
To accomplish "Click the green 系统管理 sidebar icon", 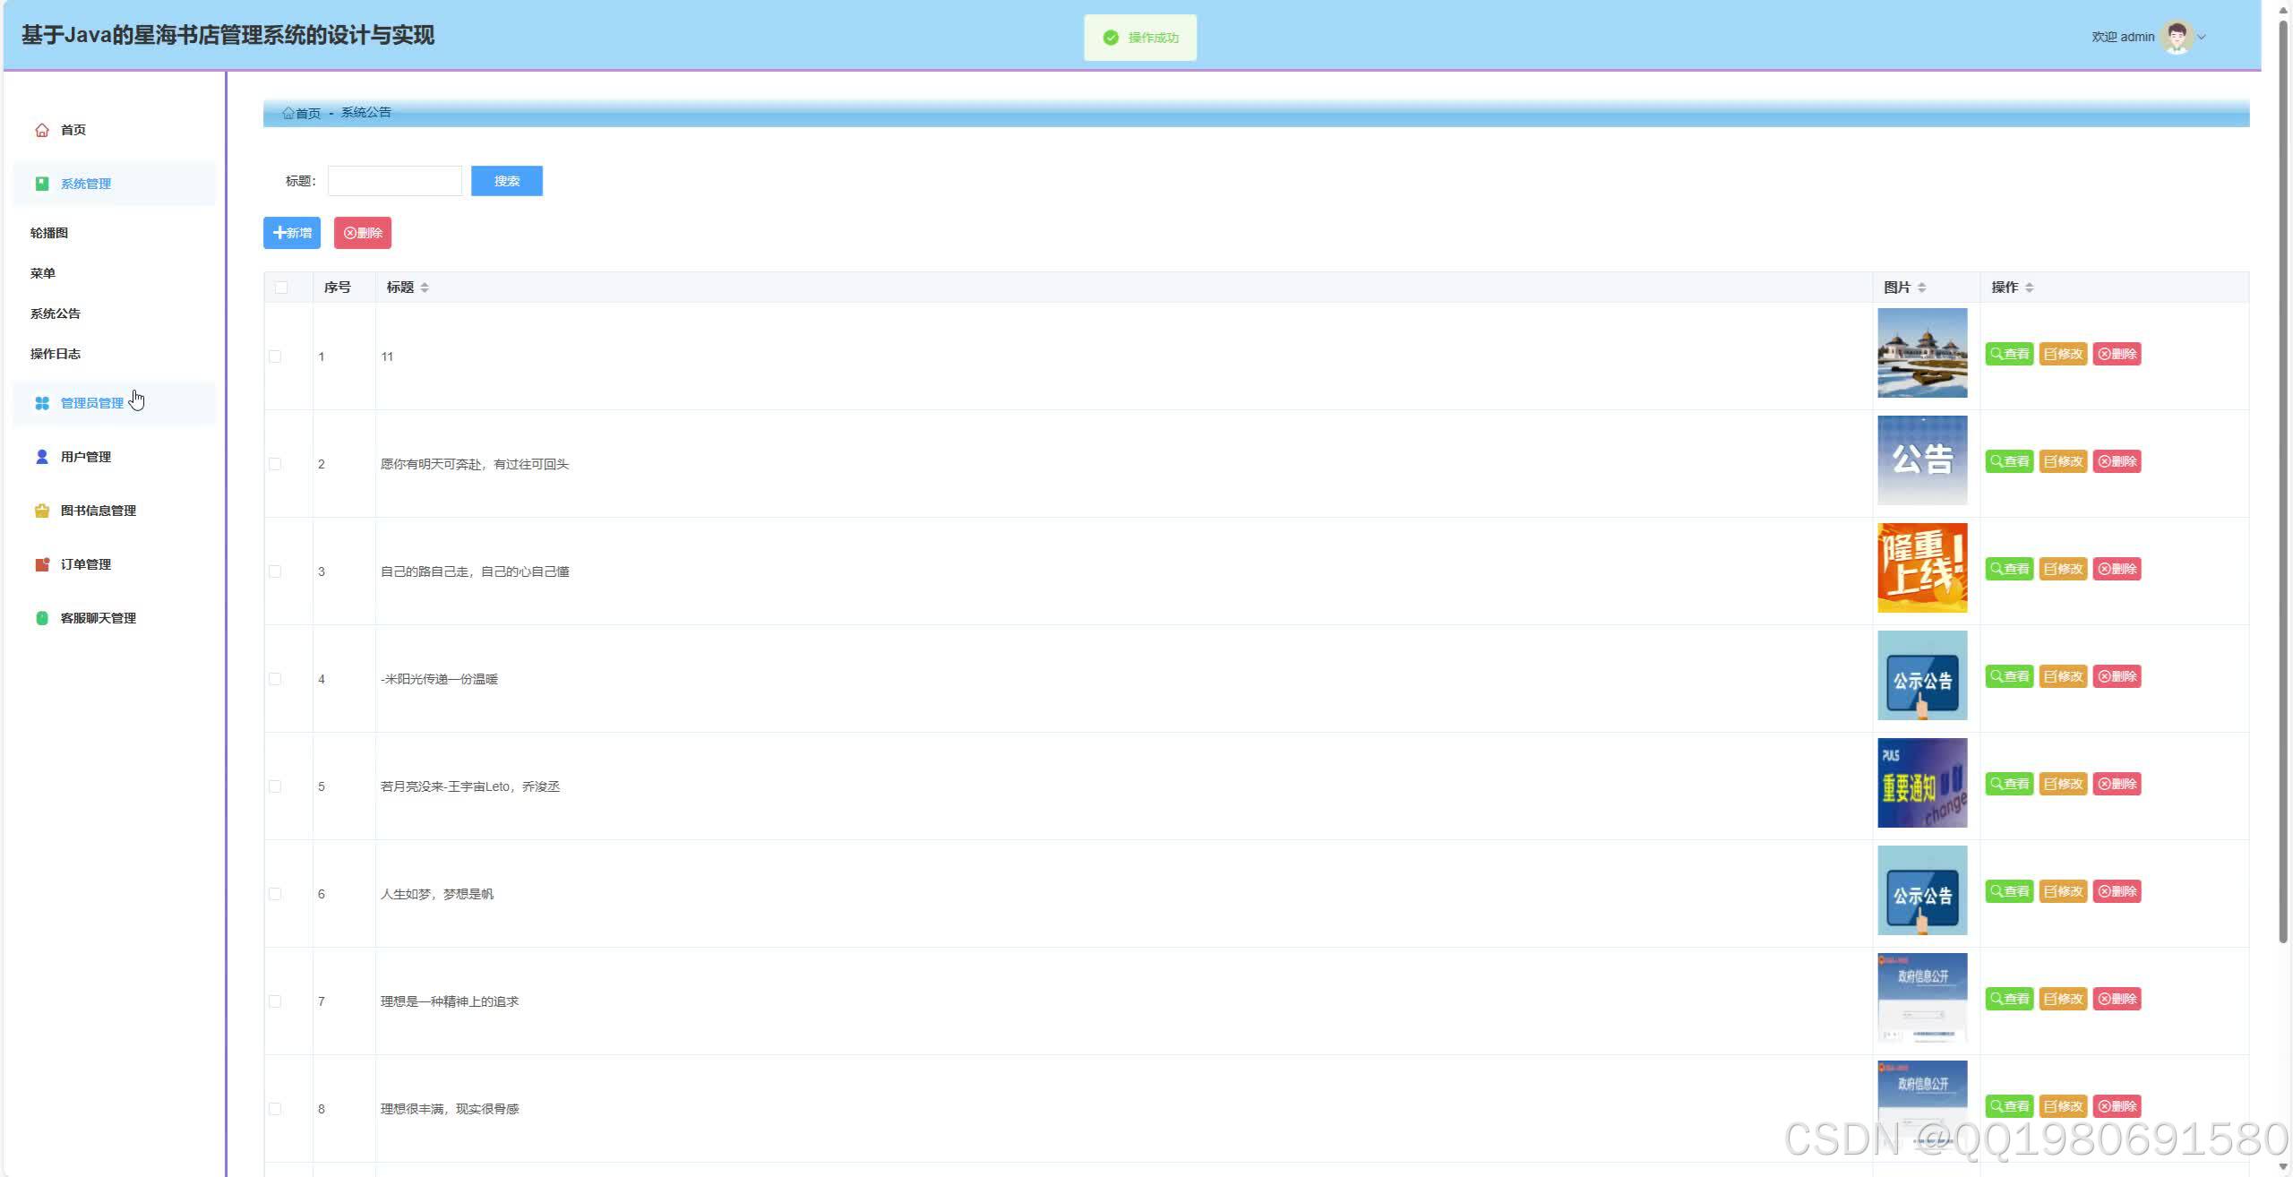I will (x=41, y=184).
